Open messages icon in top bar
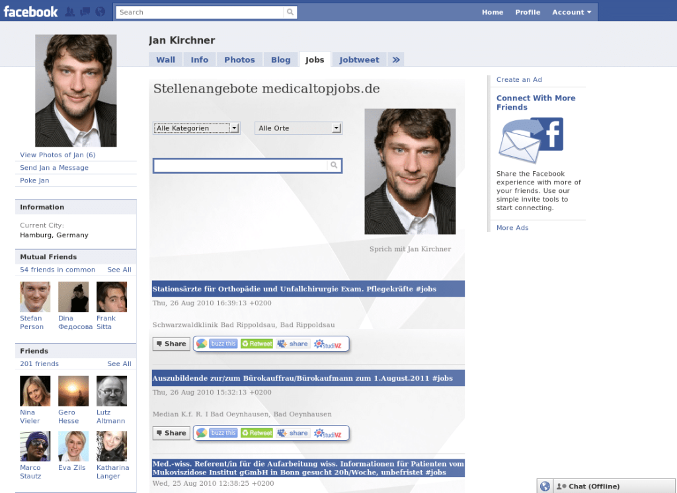The image size is (677, 493). click(x=85, y=12)
